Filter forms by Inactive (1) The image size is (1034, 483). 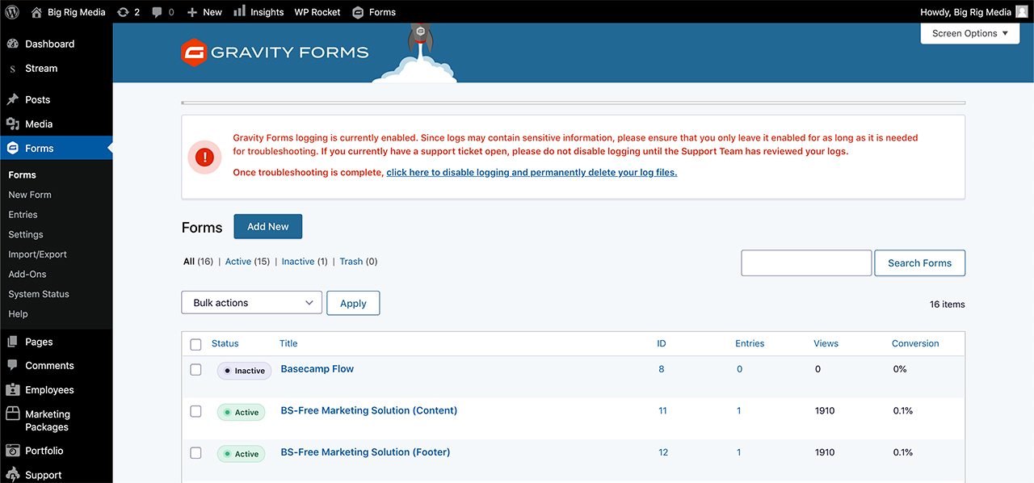(x=305, y=262)
